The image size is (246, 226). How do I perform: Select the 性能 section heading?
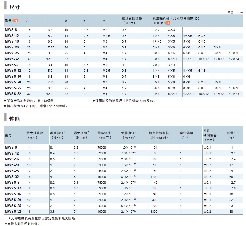tap(15, 119)
